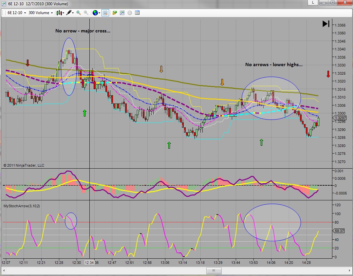Maximize the chart window
The height and width of the screenshot is (276, 353).
point(333,3)
